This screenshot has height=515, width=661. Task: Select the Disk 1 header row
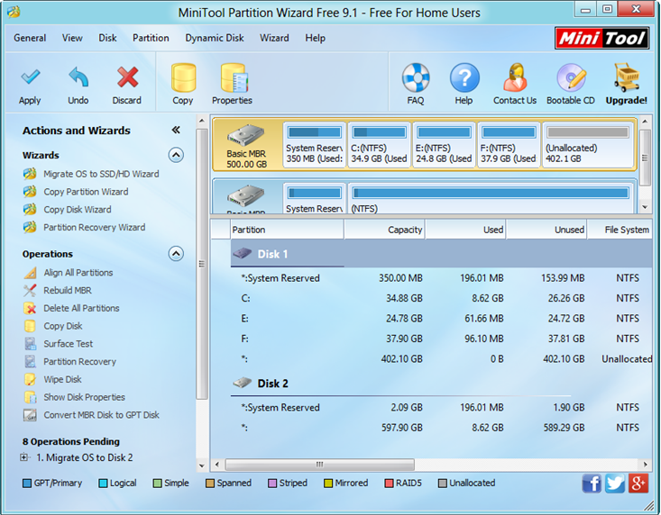pos(441,254)
